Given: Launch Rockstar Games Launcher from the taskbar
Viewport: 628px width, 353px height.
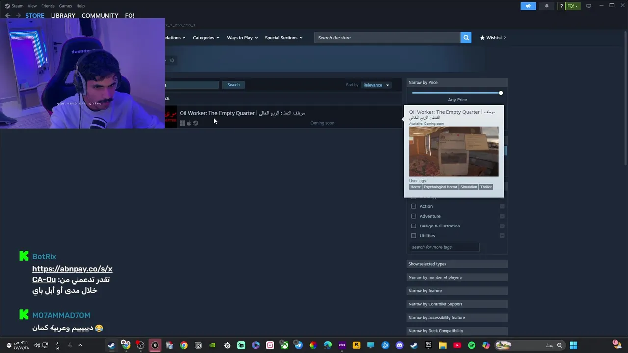Looking at the screenshot, I should 356,345.
